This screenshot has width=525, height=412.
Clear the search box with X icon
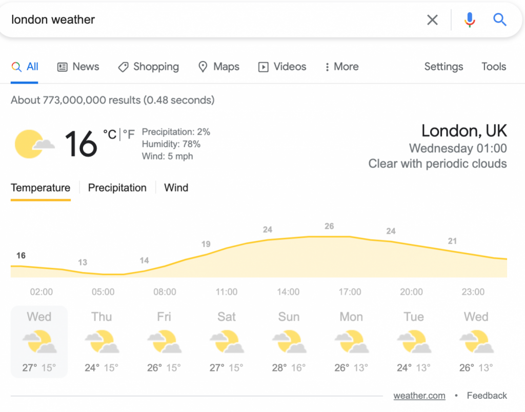click(x=432, y=20)
